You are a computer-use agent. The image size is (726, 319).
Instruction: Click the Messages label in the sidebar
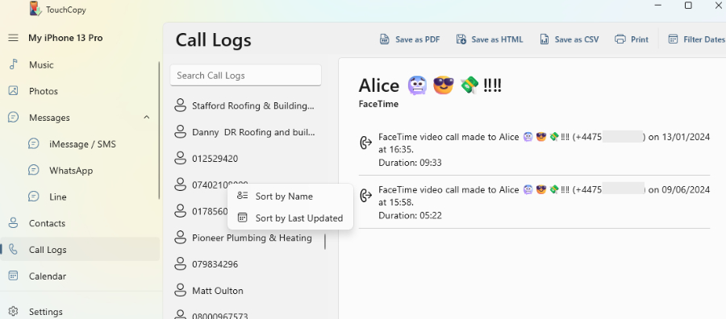click(x=49, y=118)
